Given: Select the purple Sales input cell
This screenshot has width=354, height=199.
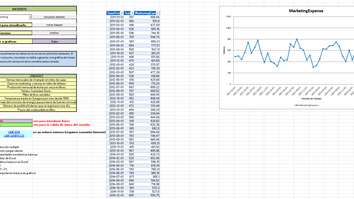Looking at the screenshot, I should click(x=54, y=41).
